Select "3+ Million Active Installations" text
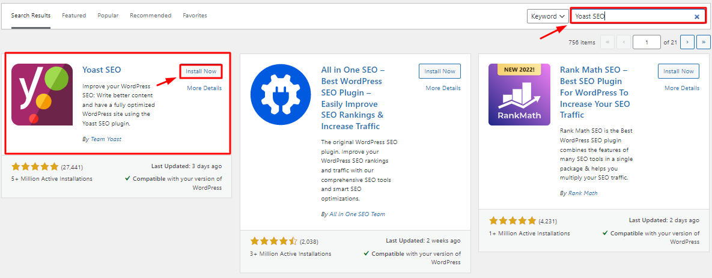The image size is (712, 278). coord(291,253)
